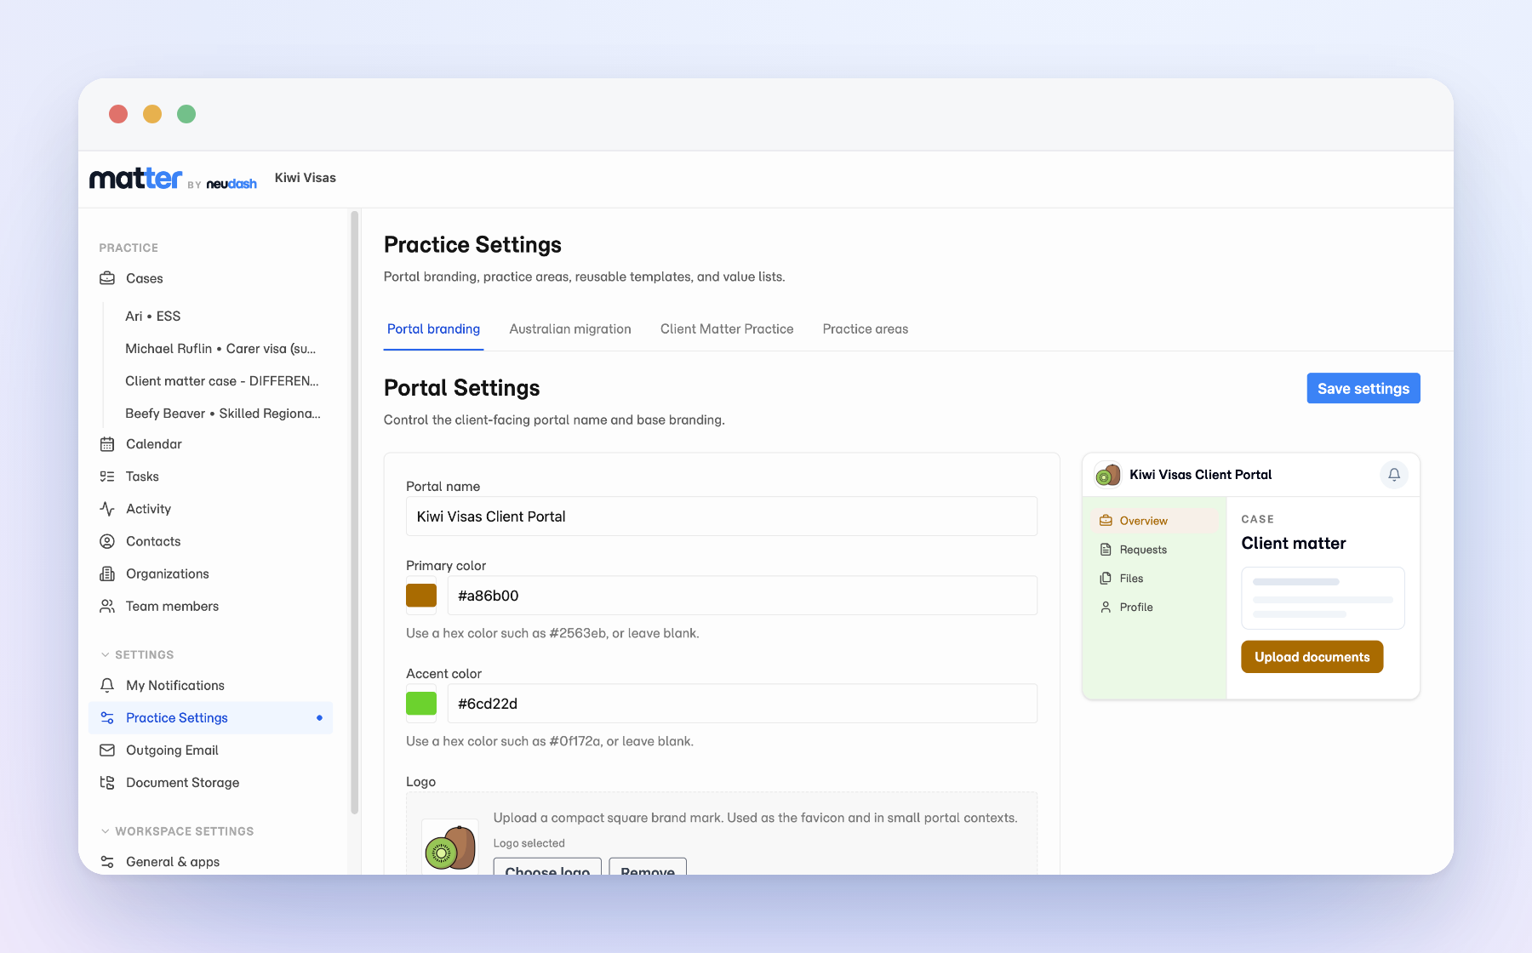Click the Requests document icon in preview

(1106, 550)
